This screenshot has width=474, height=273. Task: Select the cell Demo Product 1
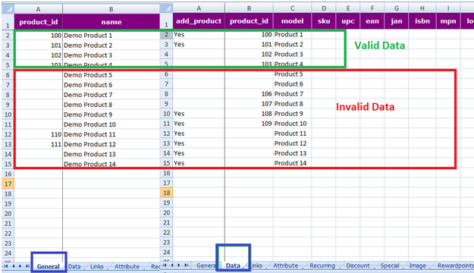tap(111, 36)
